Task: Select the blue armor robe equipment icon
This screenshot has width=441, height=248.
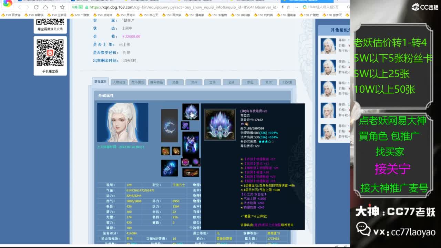Action: (191, 144)
